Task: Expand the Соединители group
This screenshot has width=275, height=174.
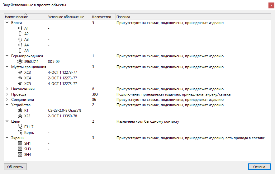Action: (7, 100)
